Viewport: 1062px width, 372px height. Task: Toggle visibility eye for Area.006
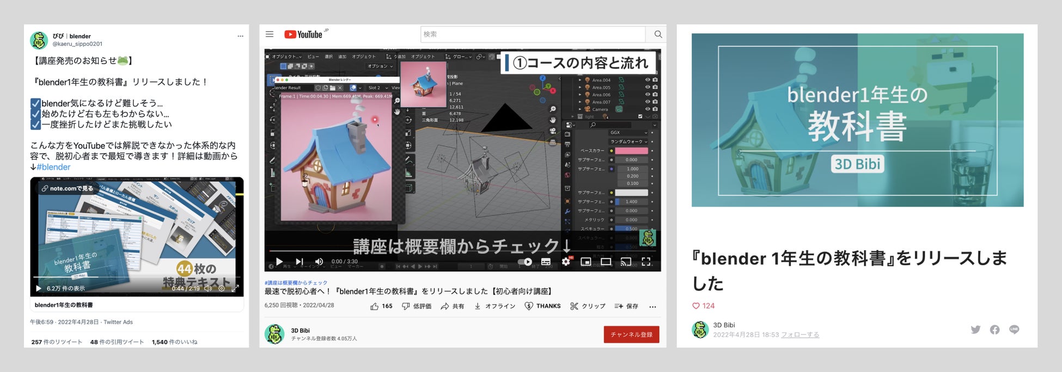click(648, 95)
